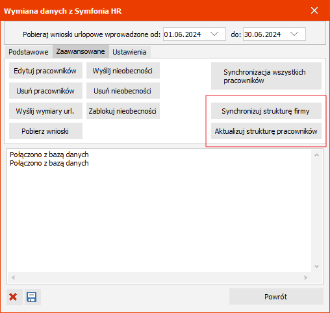Click the blue floppy disk save icon
This screenshot has width=330, height=313.
[32, 297]
